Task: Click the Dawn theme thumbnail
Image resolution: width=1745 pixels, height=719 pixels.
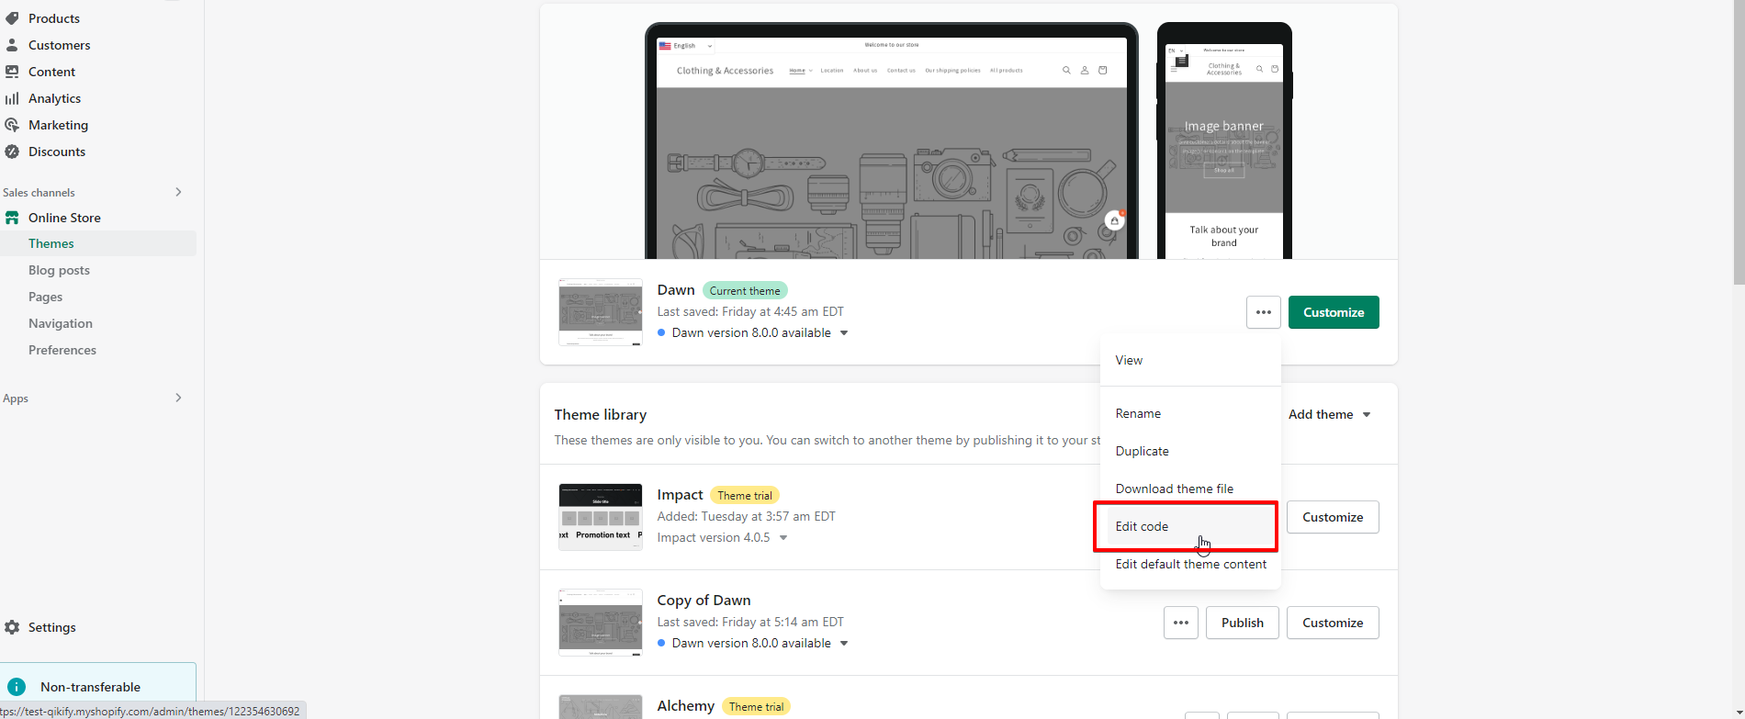Action: coord(601,312)
